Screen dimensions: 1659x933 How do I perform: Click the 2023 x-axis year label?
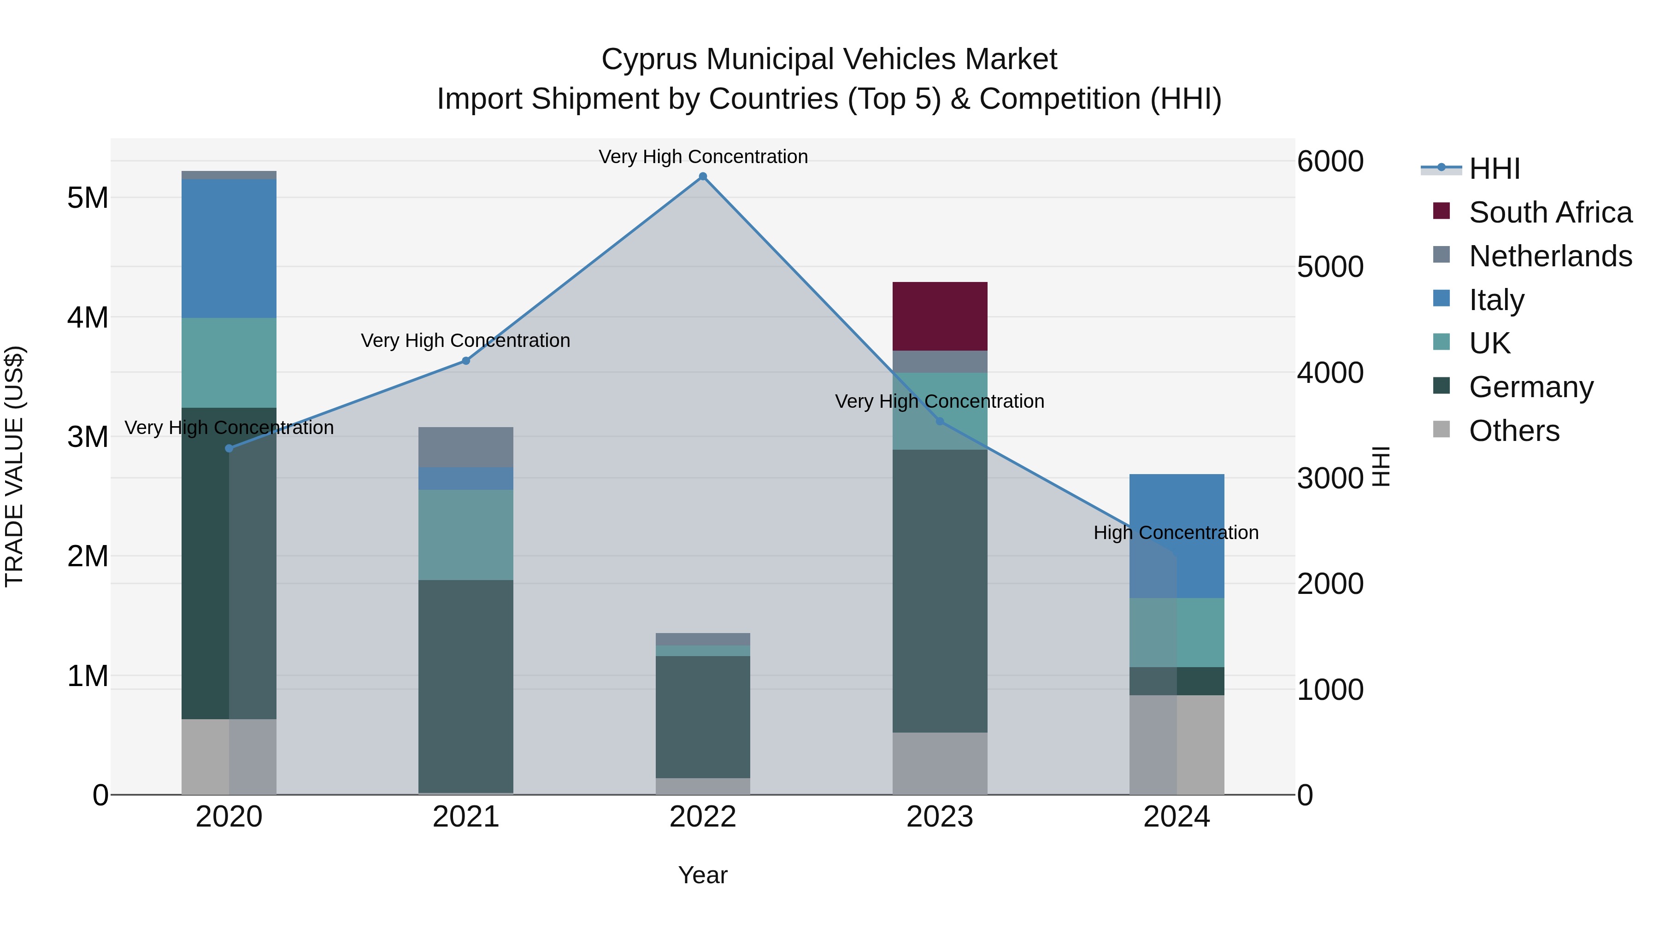coord(940,817)
